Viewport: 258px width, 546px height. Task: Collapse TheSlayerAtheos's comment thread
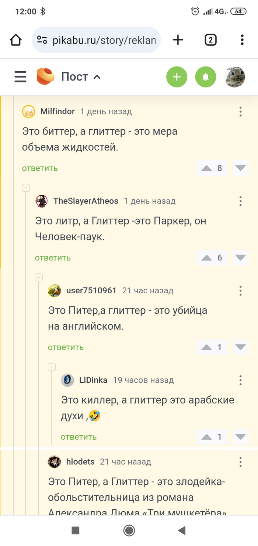26,188
